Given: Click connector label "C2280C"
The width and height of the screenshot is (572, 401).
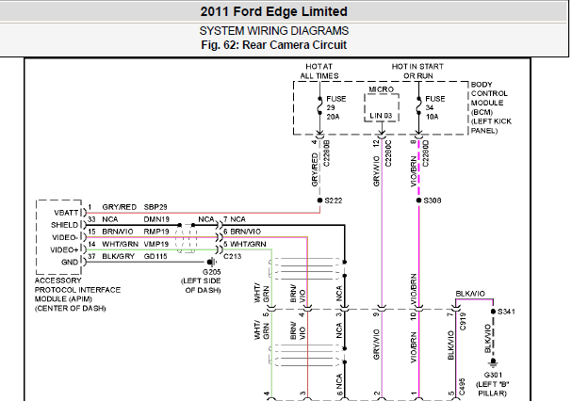Looking at the screenshot, I should click(388, 153).
